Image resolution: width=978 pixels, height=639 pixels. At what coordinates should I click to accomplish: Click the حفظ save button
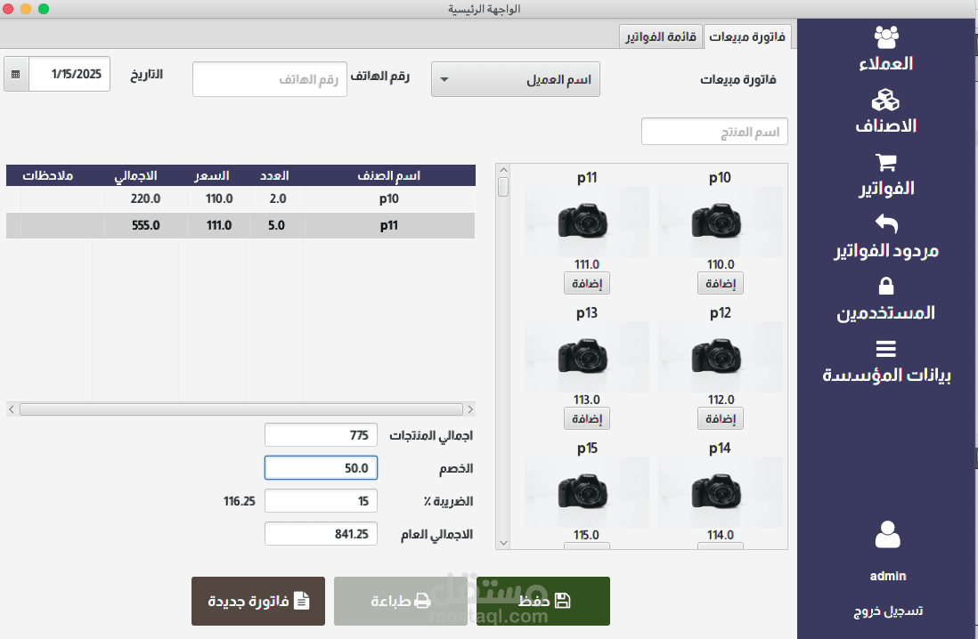tap(543, 601)
